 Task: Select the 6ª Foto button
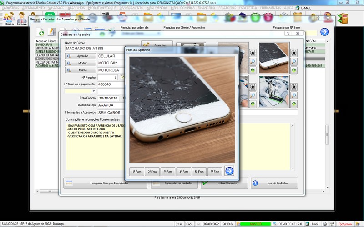click(214, 172)
